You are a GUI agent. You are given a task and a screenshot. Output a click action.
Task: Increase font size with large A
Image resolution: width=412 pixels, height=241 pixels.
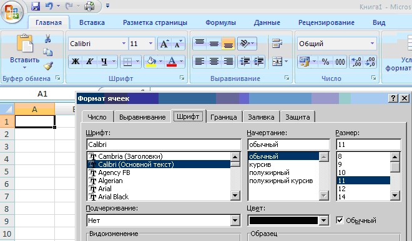click(164, 44)
